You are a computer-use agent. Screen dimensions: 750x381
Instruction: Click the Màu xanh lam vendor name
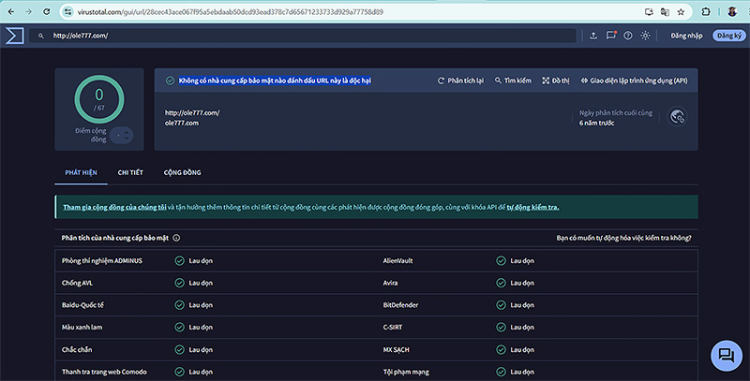click(x=82, y=327)
